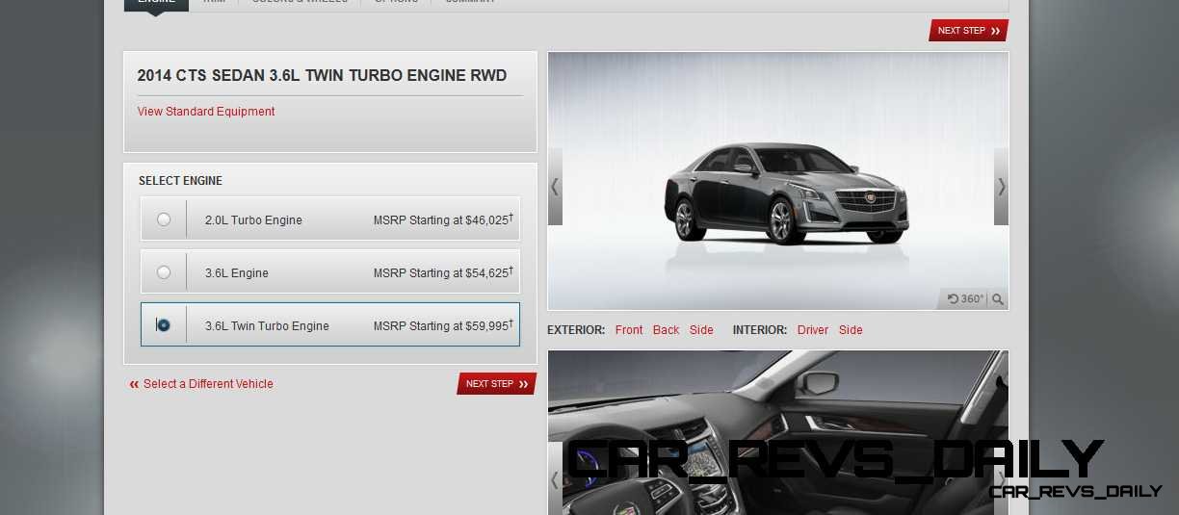Click the 3.6L Twin Turbo MSRP $59,995 text
The image size is (1179, 515).
[443, 325]
